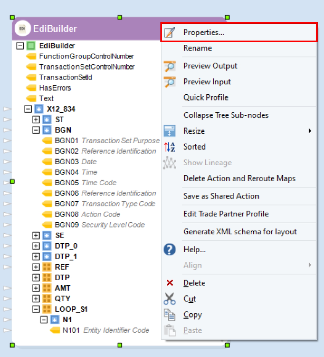
Task: Click the Copy pages icon
Action: point(169,315)
